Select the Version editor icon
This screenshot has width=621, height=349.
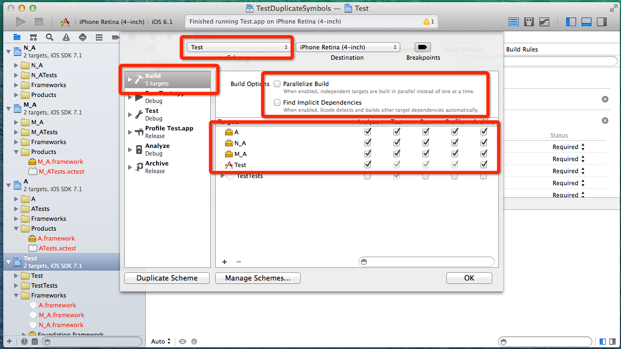point(544,22)
